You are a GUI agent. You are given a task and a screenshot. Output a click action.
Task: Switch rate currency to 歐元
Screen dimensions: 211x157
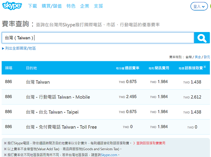207,57
